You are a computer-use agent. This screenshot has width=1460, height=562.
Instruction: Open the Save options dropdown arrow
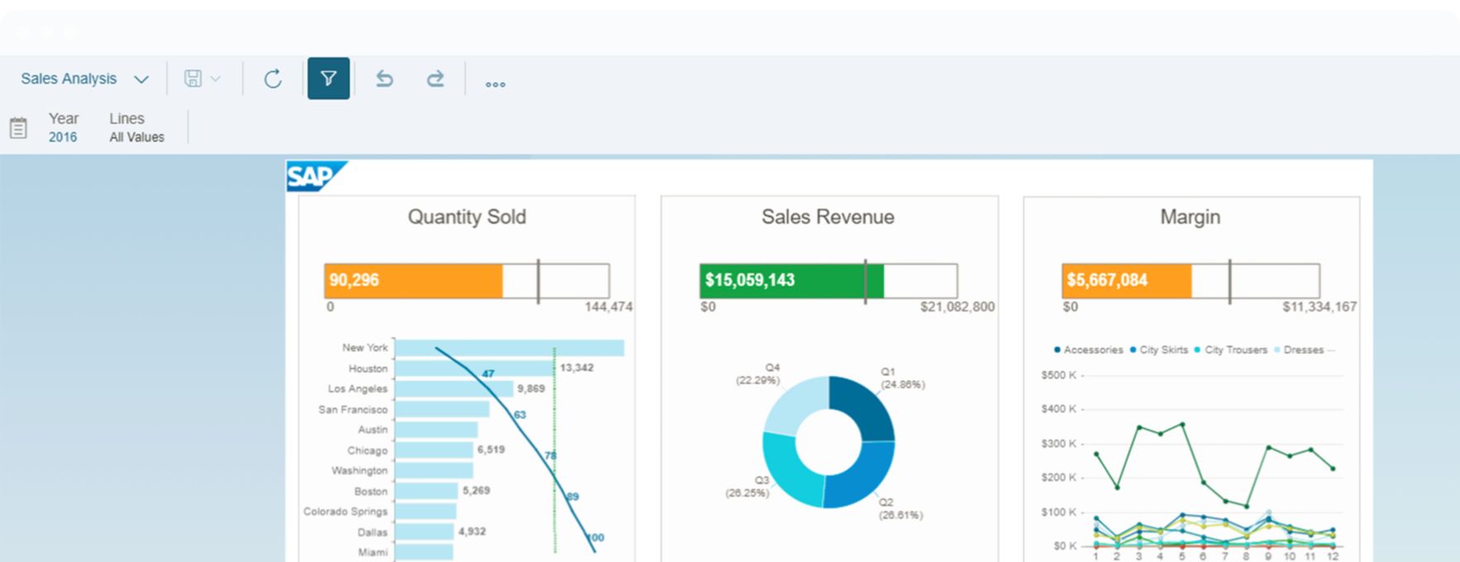click(x=216, y=79)
